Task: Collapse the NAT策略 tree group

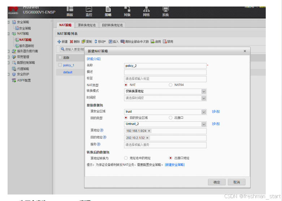Action: pyautogui.click(x=9, y=34)
